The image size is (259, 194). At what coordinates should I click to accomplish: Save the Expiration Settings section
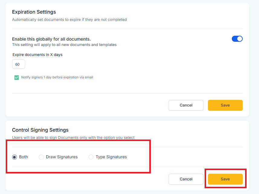225,105
